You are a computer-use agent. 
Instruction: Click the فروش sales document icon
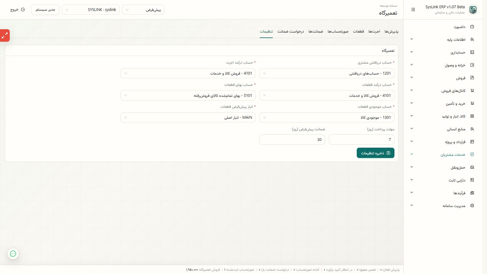coord(472,78)
